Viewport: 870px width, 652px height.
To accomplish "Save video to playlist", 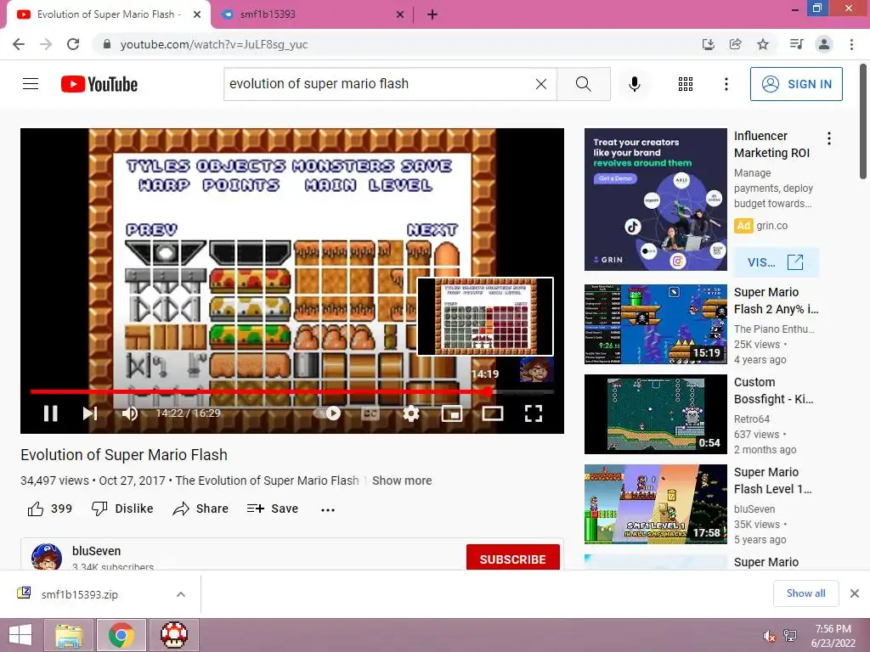I will [273, 509].
